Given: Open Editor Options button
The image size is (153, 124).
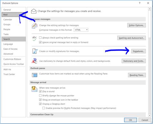Looking at the screenshot, I should point(137,25).
